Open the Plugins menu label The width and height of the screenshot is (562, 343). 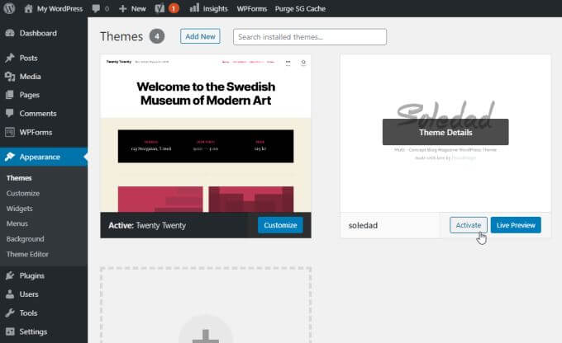pos(32,275)
